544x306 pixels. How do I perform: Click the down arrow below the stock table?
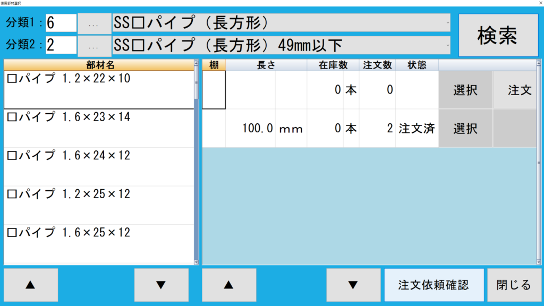click(x=353, y=285)
